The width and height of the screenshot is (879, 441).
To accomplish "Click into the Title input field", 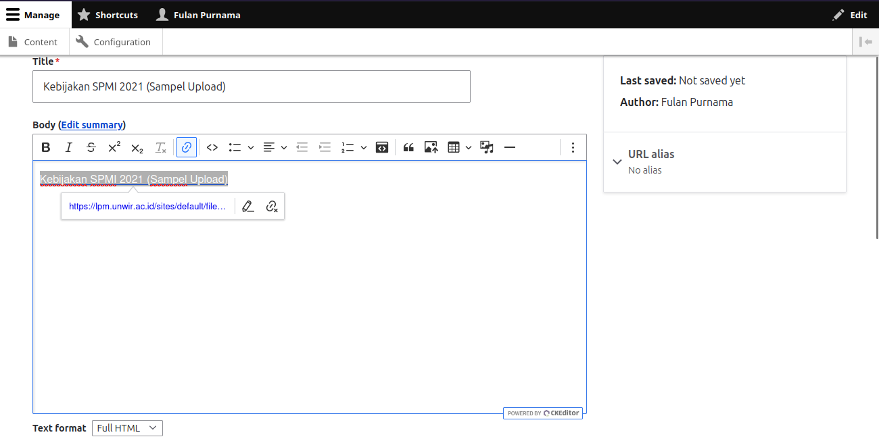I will coord(252,86).
